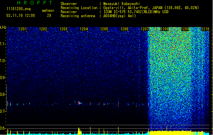
Task: Click the 0.9 frequency axis label
Action: tap(3, 78)
